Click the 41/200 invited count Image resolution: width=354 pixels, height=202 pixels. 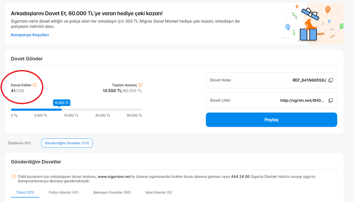[x=18, y=91]
